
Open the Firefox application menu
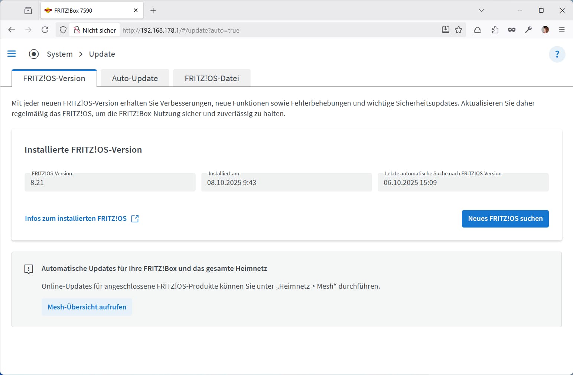tap(561, 30)
